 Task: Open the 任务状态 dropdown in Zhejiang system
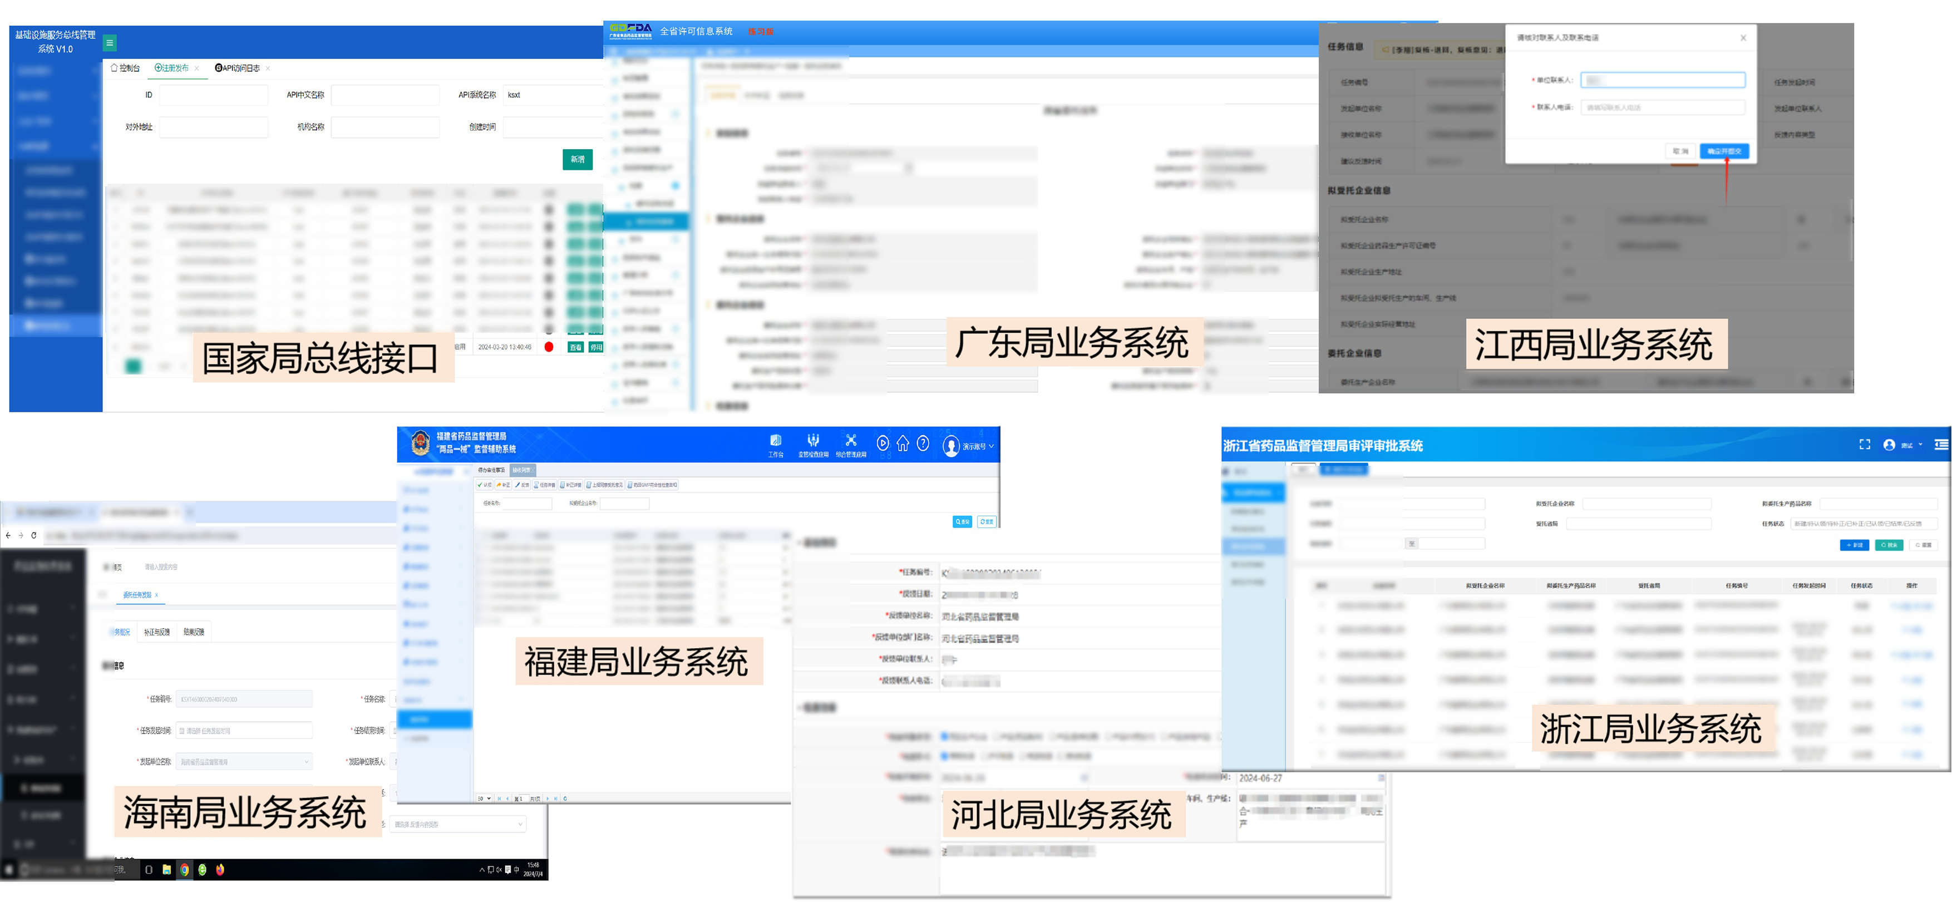pyautogui.click(x=1864, y=524)
